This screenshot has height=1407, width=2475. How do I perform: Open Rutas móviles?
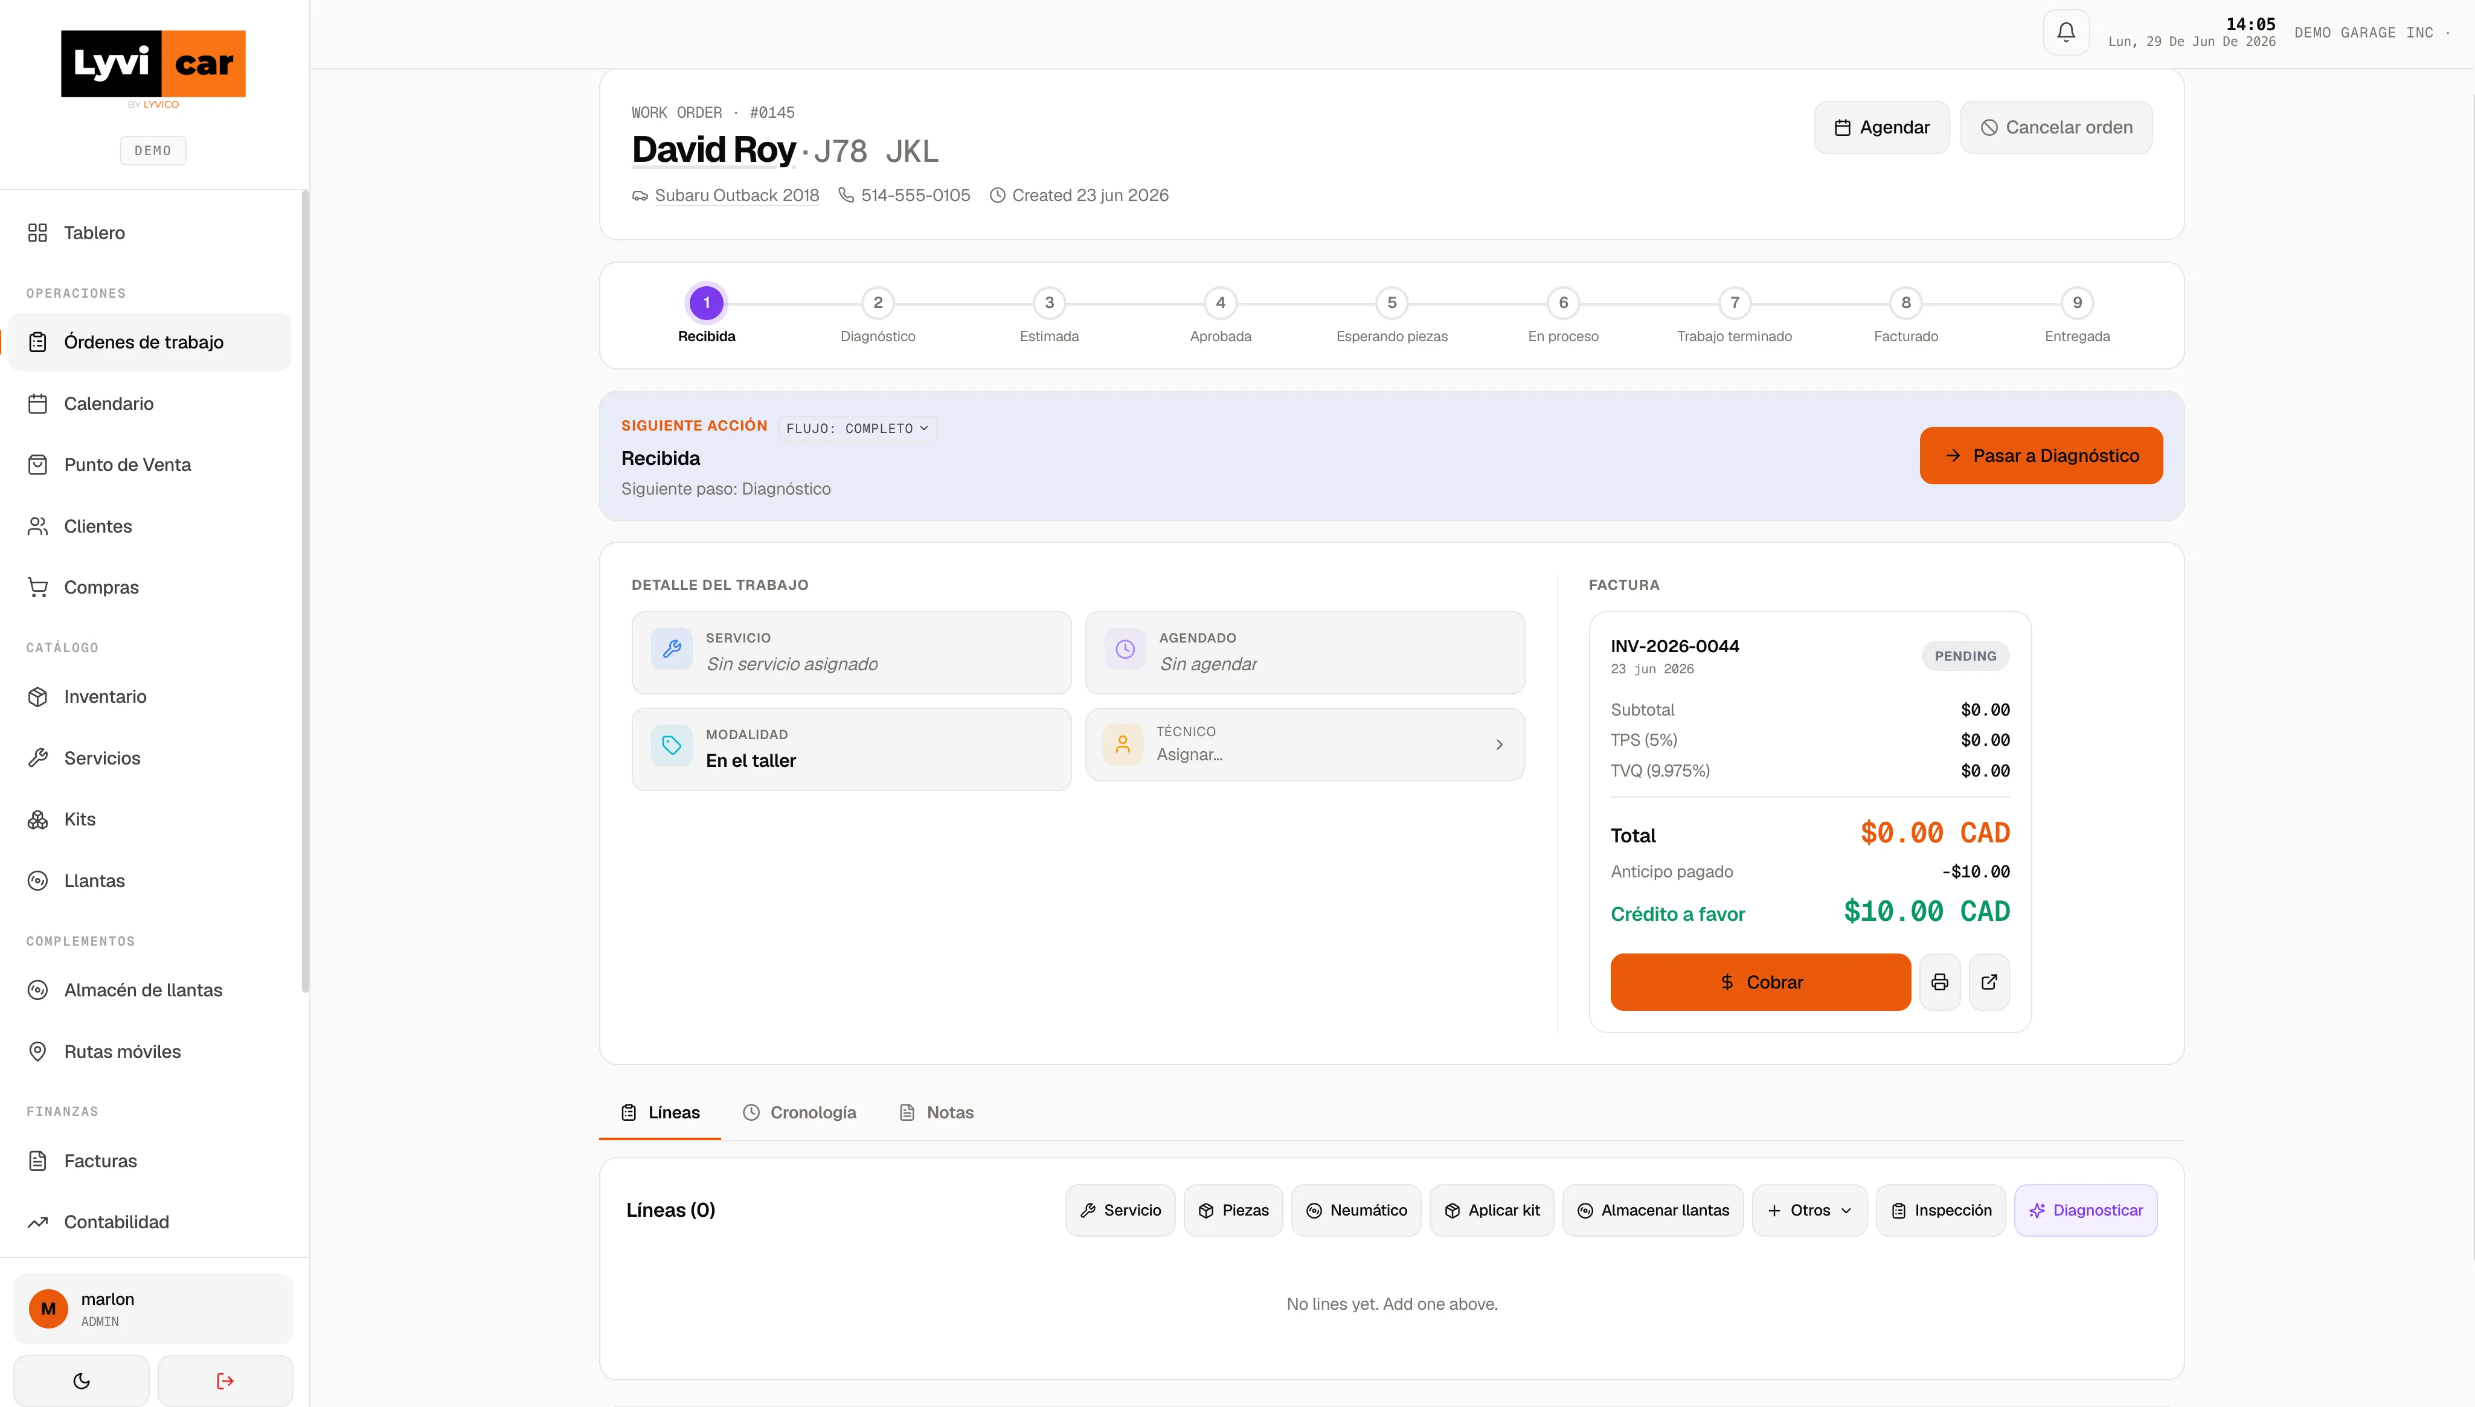[150, 1051]
